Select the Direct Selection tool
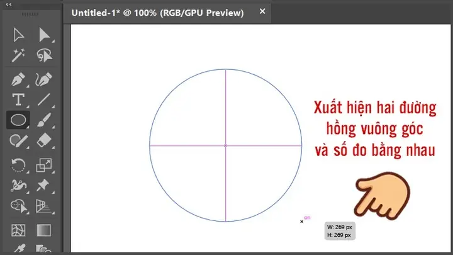Image resolution: width=453 pixels, height=255 pixels. pyautogui.click(x=44, y=35)
